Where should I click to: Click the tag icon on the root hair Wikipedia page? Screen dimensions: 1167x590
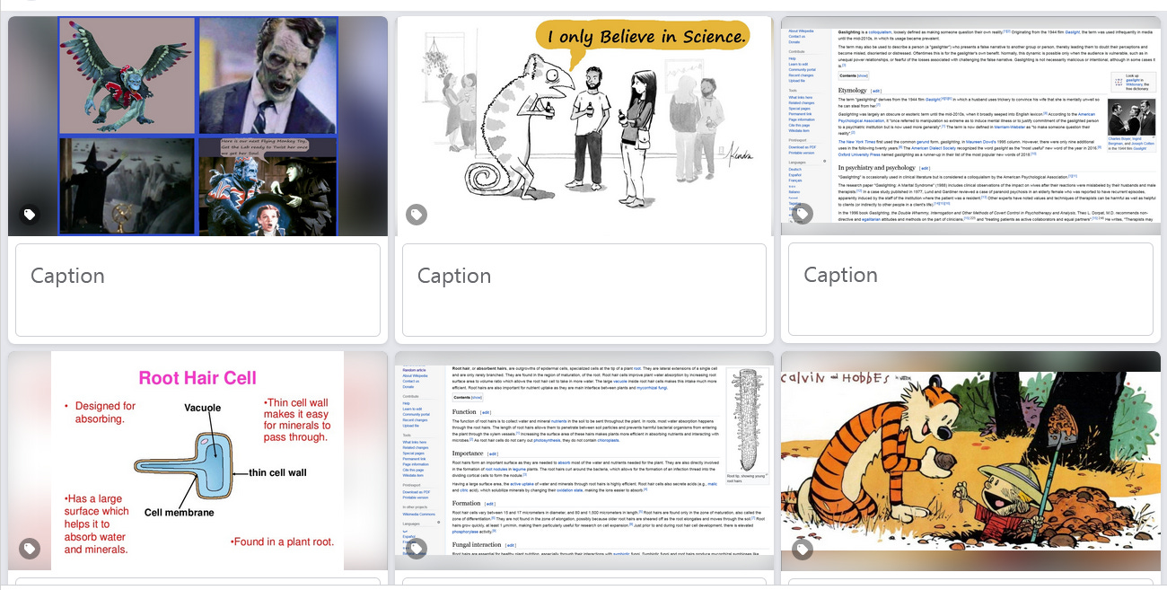417,549
